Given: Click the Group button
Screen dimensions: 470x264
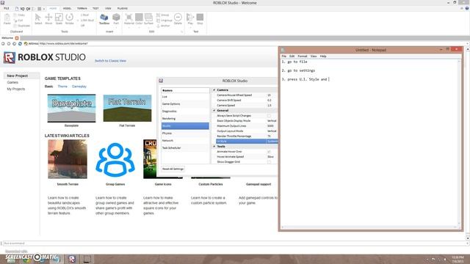Looking at the screenshot, I should pyautogui.click(x=163, y=15).
